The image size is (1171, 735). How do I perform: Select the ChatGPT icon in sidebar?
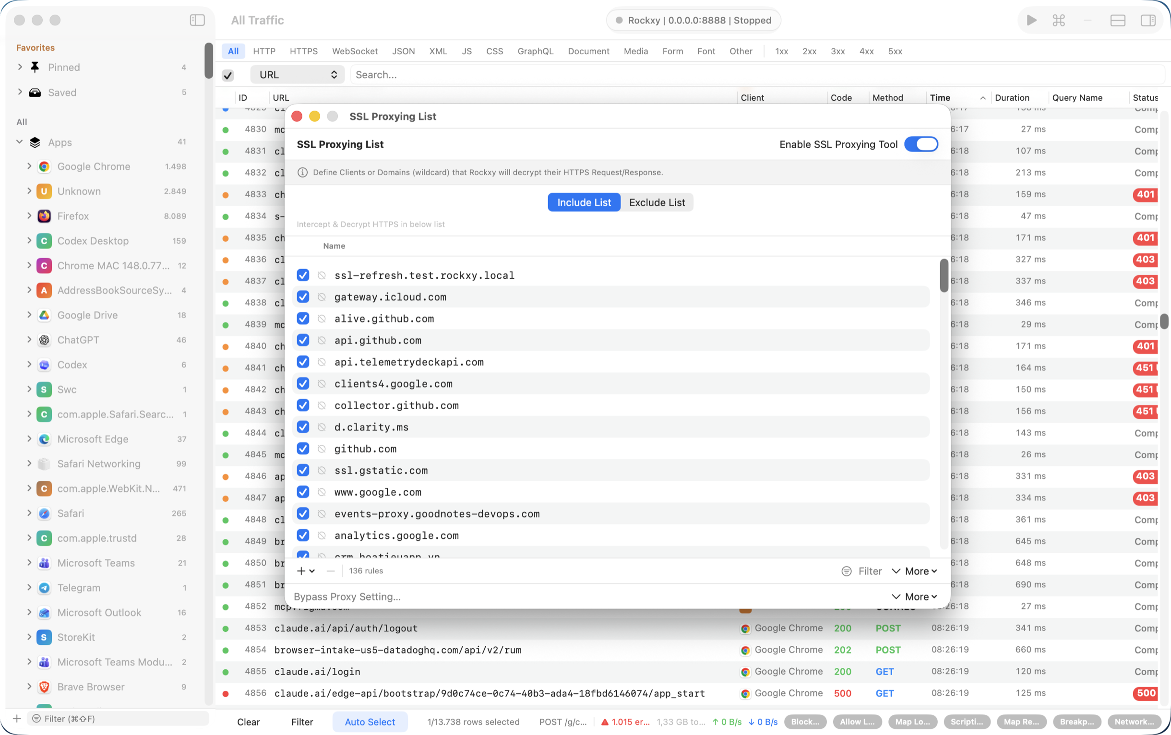pyautogui.click(x=44, y=340)
